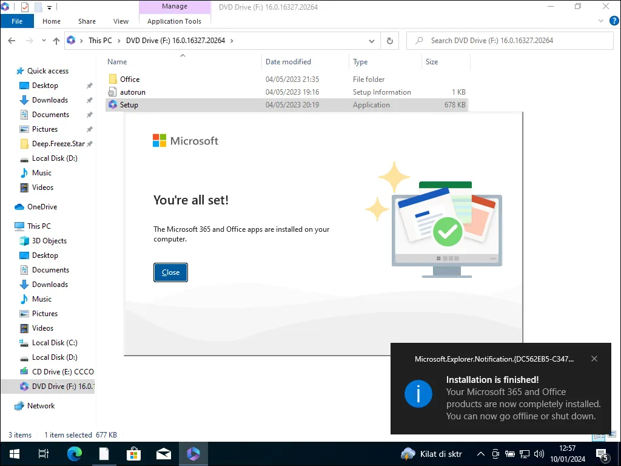Dismiss the installation finished notification
This screenshot has width=621, height=466.
coord(594,359)
